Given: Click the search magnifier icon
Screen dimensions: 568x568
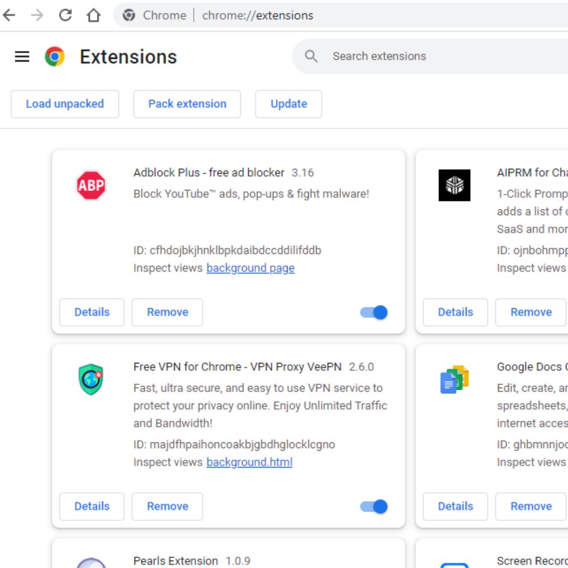Looking at the screenshot, I should (x=311, y=56).
